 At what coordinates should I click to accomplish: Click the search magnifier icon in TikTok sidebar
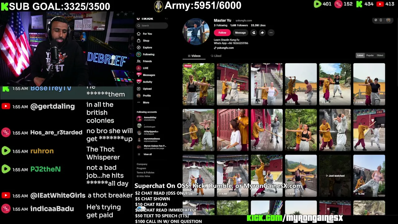click(139, 26)
